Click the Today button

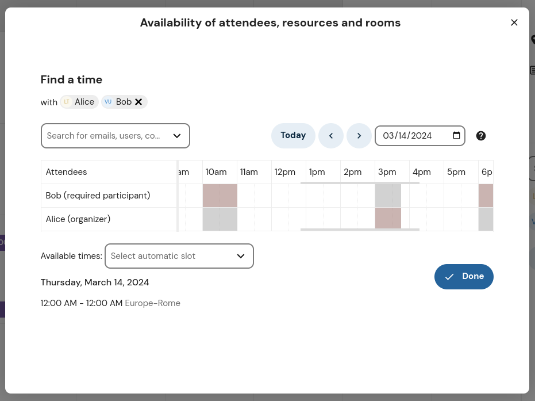[293, 135]
